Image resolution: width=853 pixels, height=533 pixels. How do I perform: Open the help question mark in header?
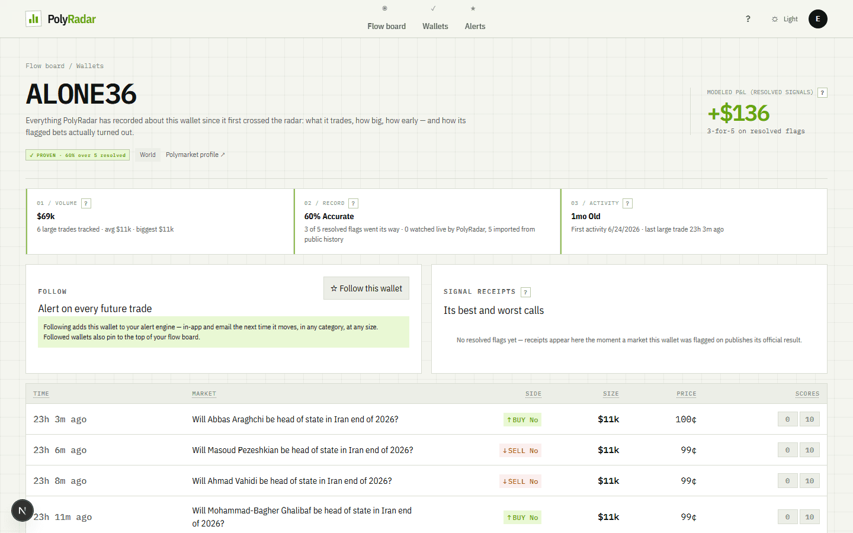coord(748,19)
